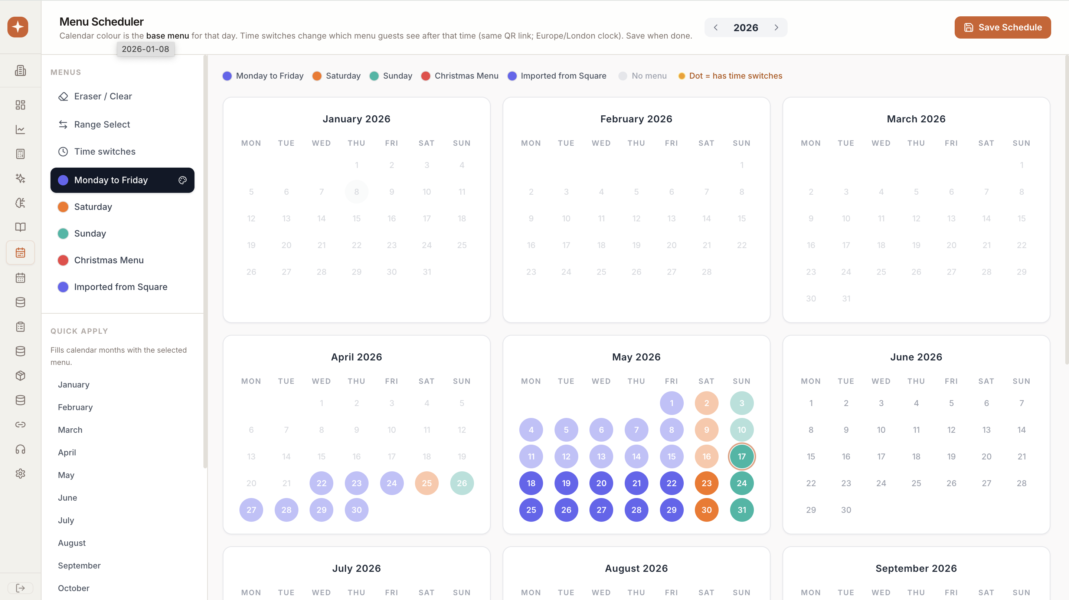Click May 31 in the calendar
The height and width of the screenshot is (600, 1069).
(x=742, y=510)
